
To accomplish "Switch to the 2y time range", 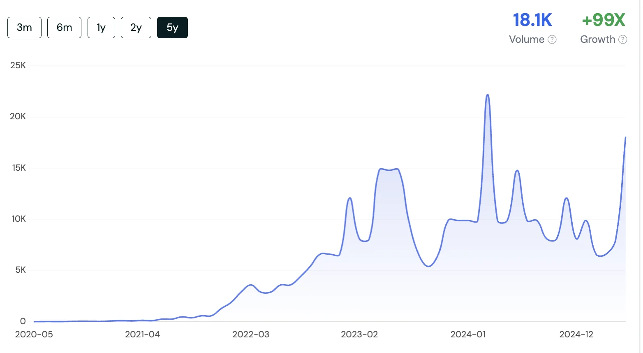I will [x=136, y=27].
